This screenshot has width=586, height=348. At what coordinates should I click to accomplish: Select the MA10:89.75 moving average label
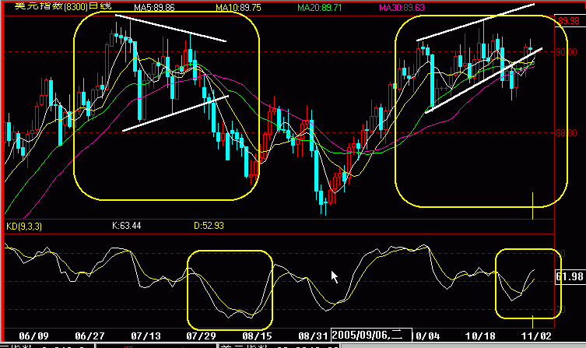pyautogui.click(x=238, y=8)
